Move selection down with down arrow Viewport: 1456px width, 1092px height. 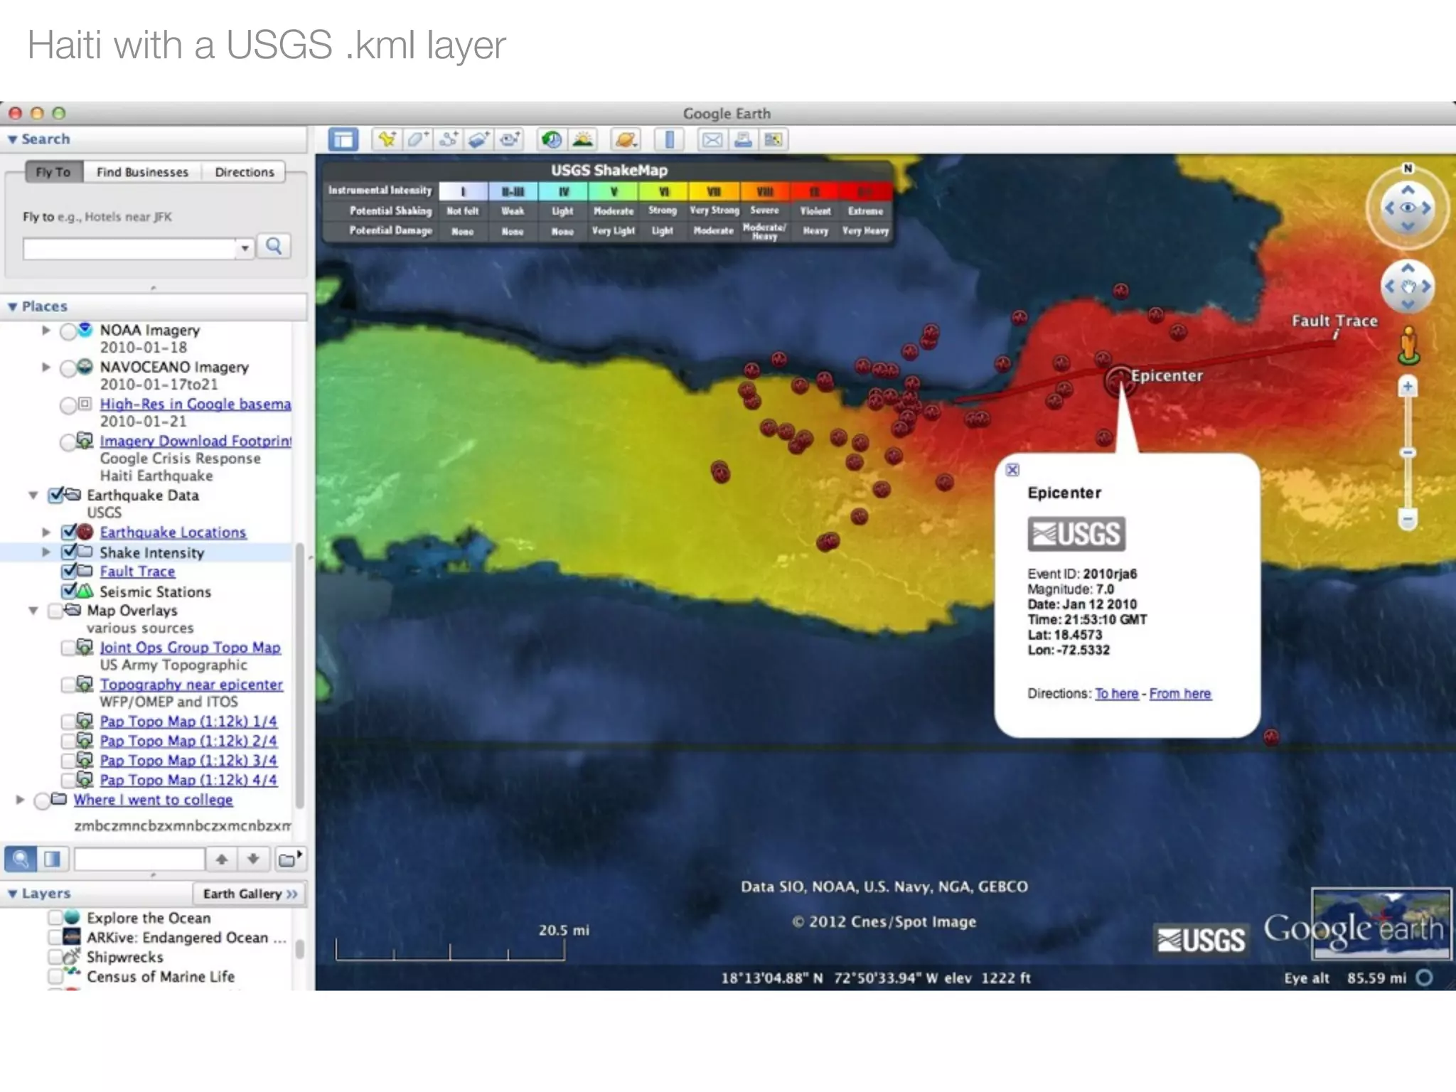253,859
